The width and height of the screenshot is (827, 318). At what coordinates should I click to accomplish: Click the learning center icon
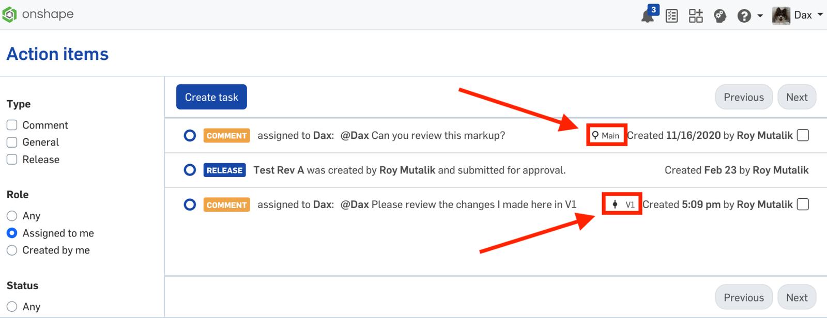coord(720,16)
